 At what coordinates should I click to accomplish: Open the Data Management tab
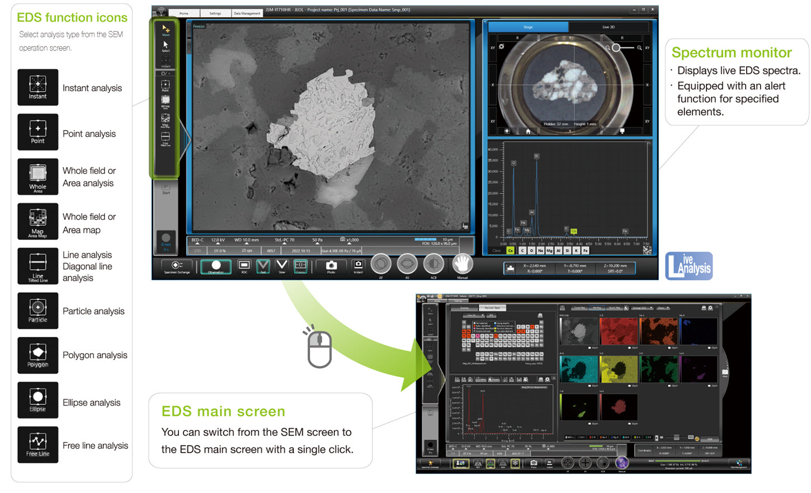247,13
